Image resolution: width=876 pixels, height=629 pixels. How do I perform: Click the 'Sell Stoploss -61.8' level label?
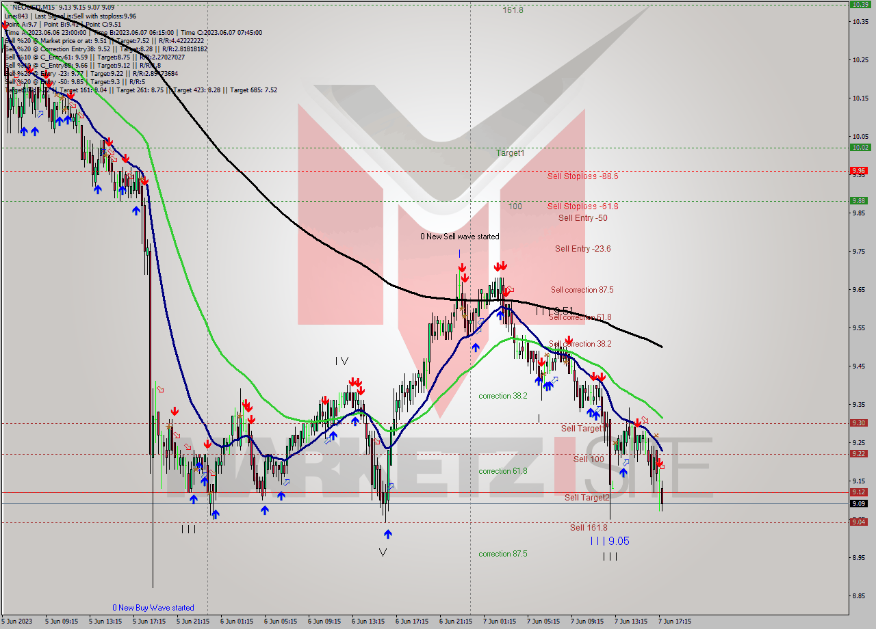[x=582, y=206]
